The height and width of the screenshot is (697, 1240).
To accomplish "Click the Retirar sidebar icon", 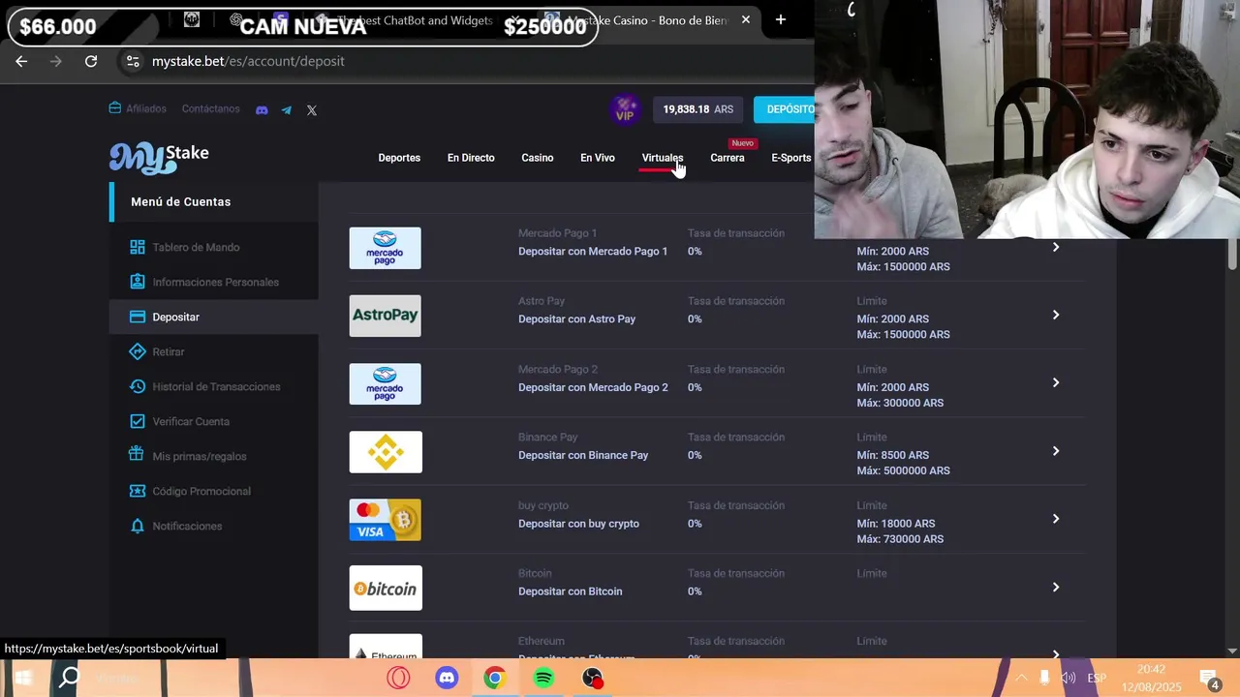I will [137, 351].
